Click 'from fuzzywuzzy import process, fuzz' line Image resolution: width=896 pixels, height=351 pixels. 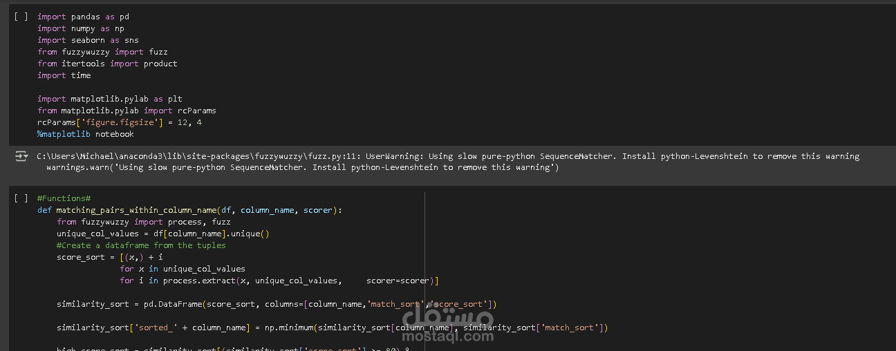click(x=144, y=222)
